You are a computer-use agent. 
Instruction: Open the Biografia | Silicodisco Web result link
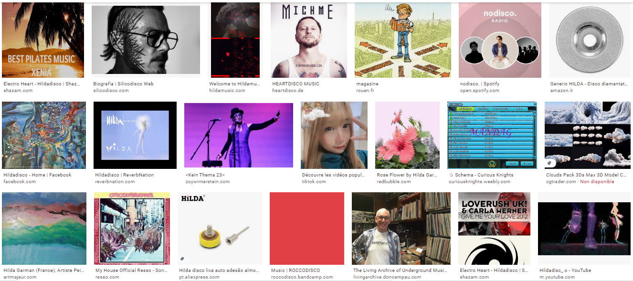coord(123,83)
